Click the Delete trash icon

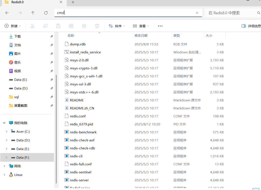(97, 26)
